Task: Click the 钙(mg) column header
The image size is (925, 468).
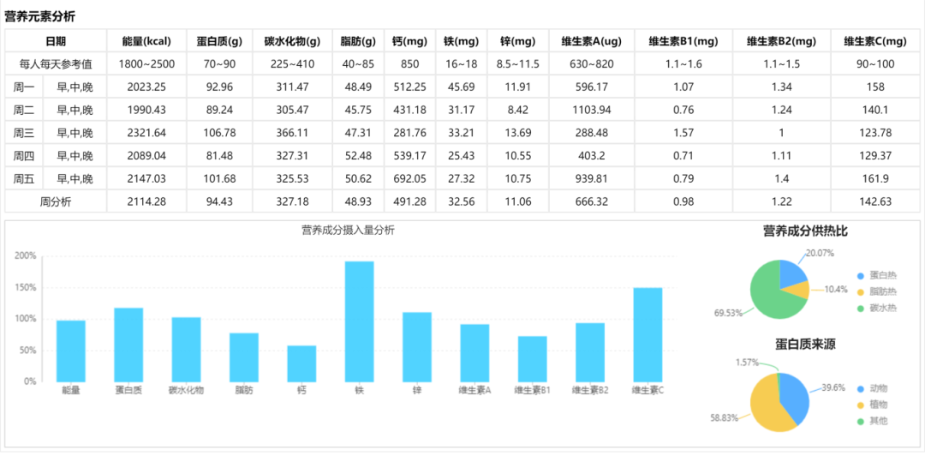Action: click(x=409, y=41)
